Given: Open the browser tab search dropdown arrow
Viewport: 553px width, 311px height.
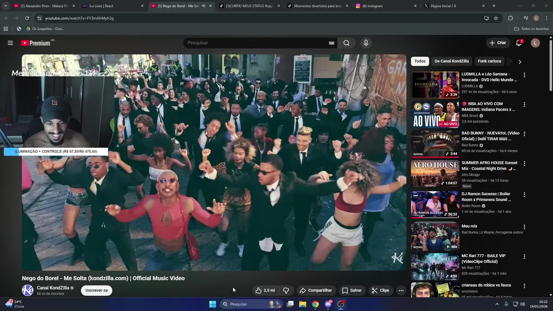Looking at the screenshot, I should click(x=6, y=6).
